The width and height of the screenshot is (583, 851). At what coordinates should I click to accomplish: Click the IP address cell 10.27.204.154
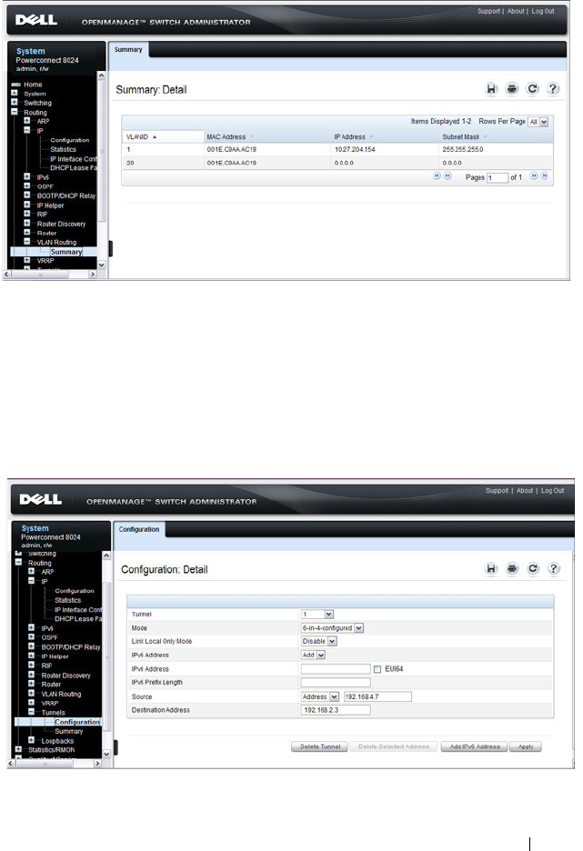(355, 149)
